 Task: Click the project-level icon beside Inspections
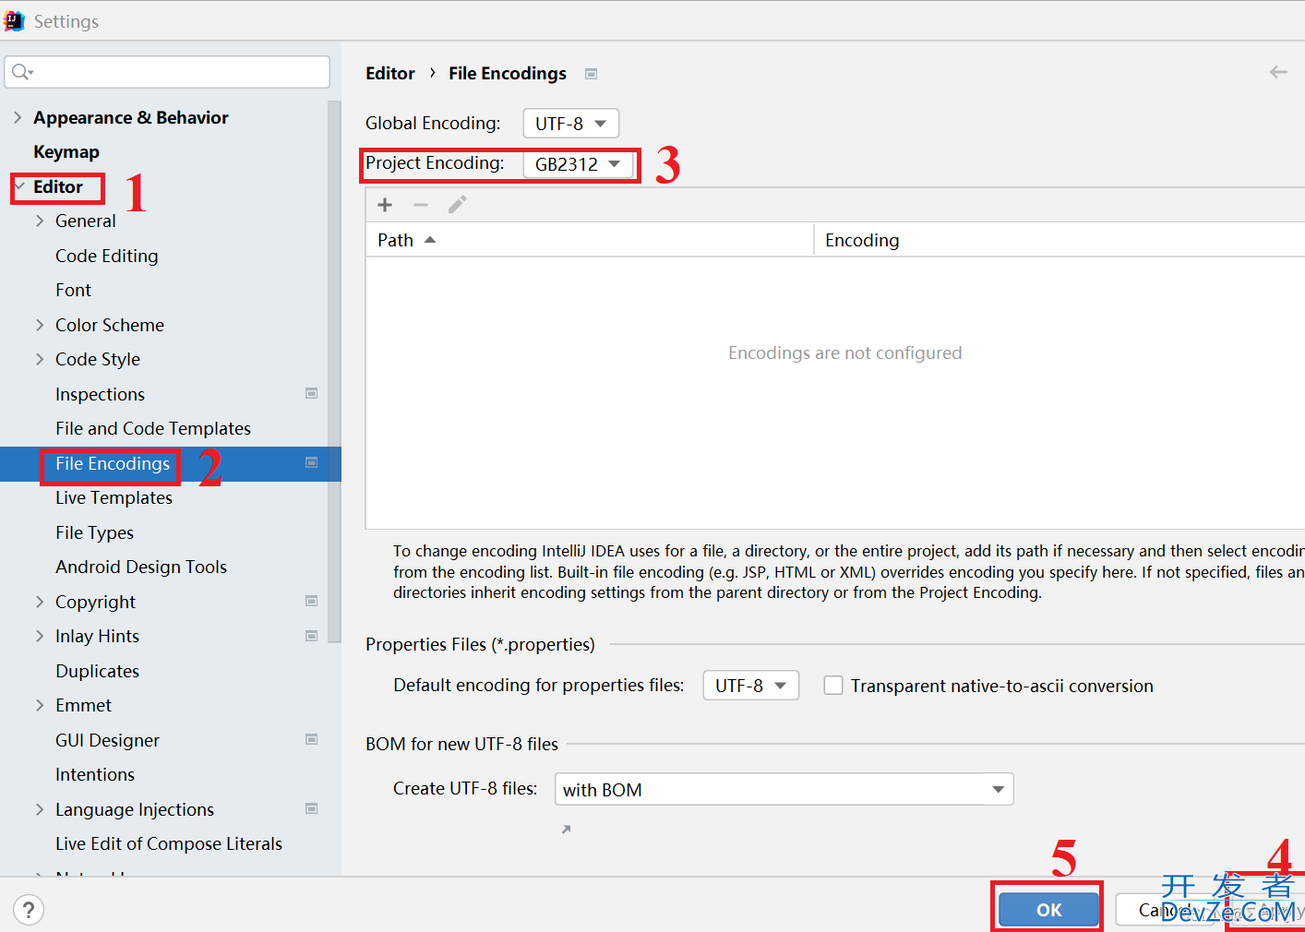tap(312, 394)
